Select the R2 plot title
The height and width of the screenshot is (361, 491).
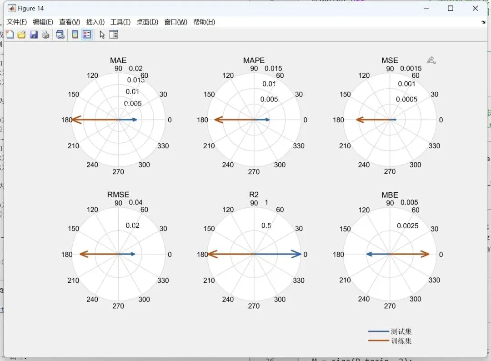tap(254, 195)
